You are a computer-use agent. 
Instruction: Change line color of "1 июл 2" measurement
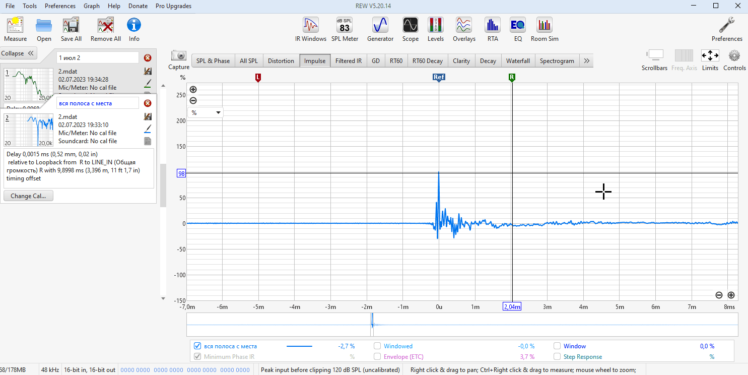[x=148, y=84]
